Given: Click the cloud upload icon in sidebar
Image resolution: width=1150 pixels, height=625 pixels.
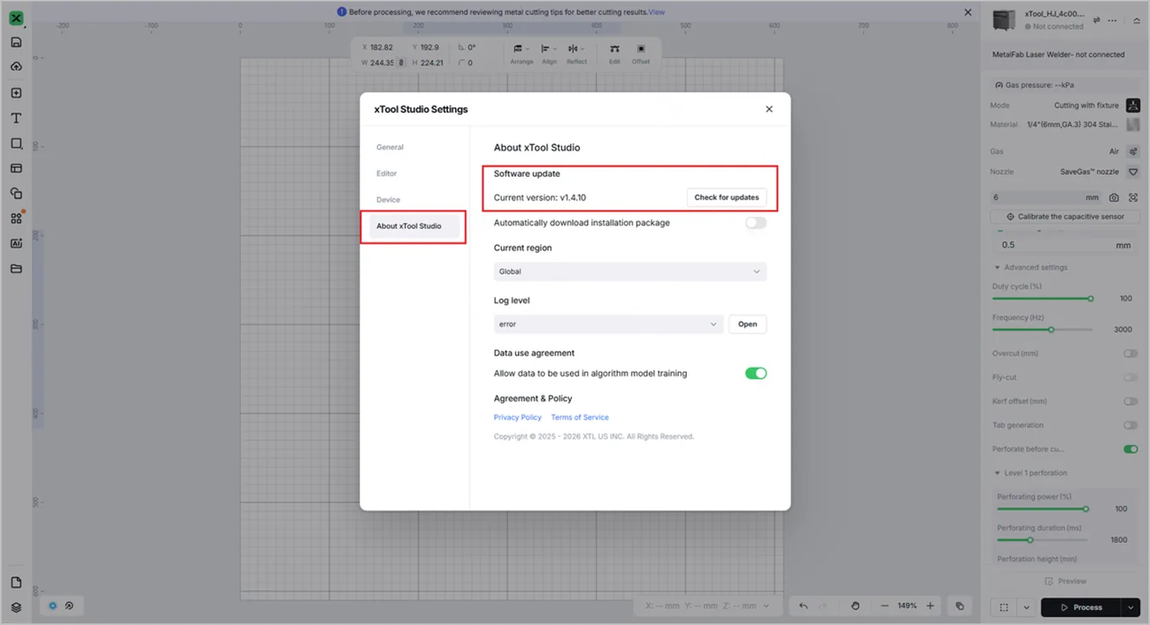Looking at the screenshot, I should point(16,67).
